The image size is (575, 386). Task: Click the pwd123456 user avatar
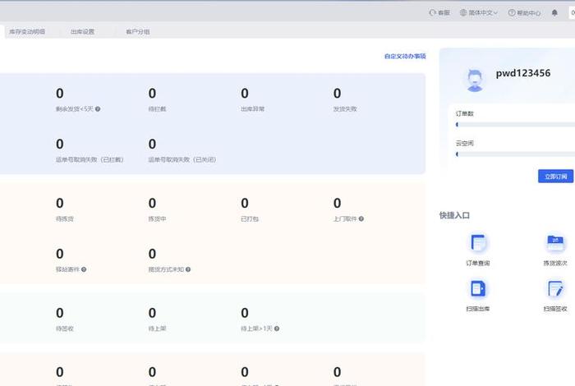pyautogui.click(x=474, y=80)
